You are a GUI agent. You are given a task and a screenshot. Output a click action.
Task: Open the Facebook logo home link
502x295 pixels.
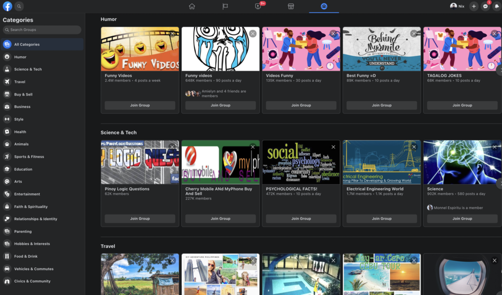[x=7, y=6]
